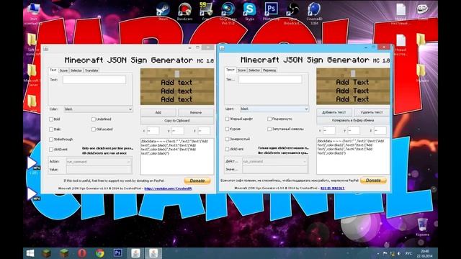This screenshot has width=461, height=259.
Task: Switch to the Translate tab
Action: click(91, 71)
